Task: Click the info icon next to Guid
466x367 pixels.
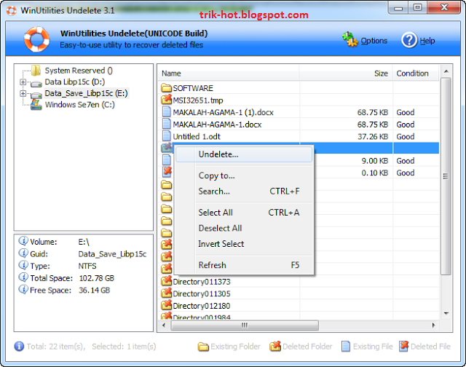Action: click(23, 253)
